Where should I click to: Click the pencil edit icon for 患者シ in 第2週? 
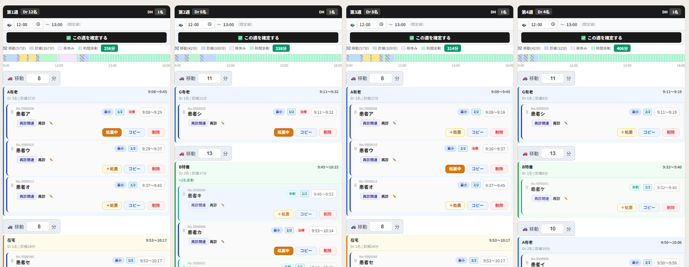coord(223,123)
